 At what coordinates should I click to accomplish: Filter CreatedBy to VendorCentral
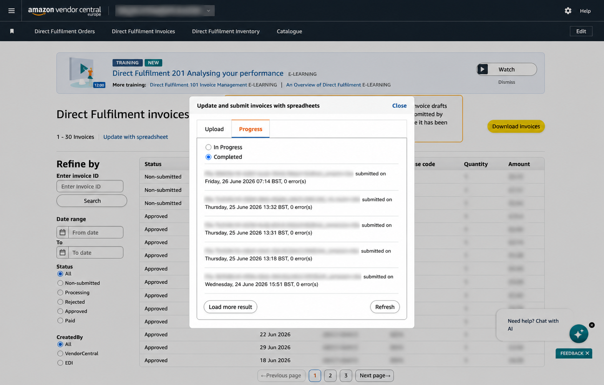pyautogui.click(x=60, y=353)
